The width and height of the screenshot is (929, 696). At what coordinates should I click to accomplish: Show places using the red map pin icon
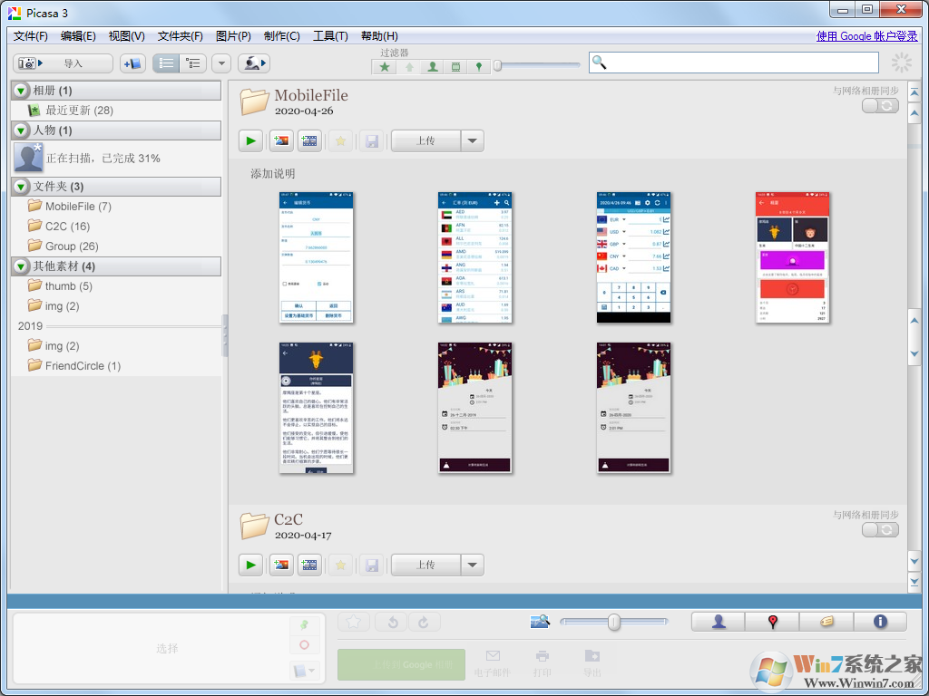(x=772, y=622)
